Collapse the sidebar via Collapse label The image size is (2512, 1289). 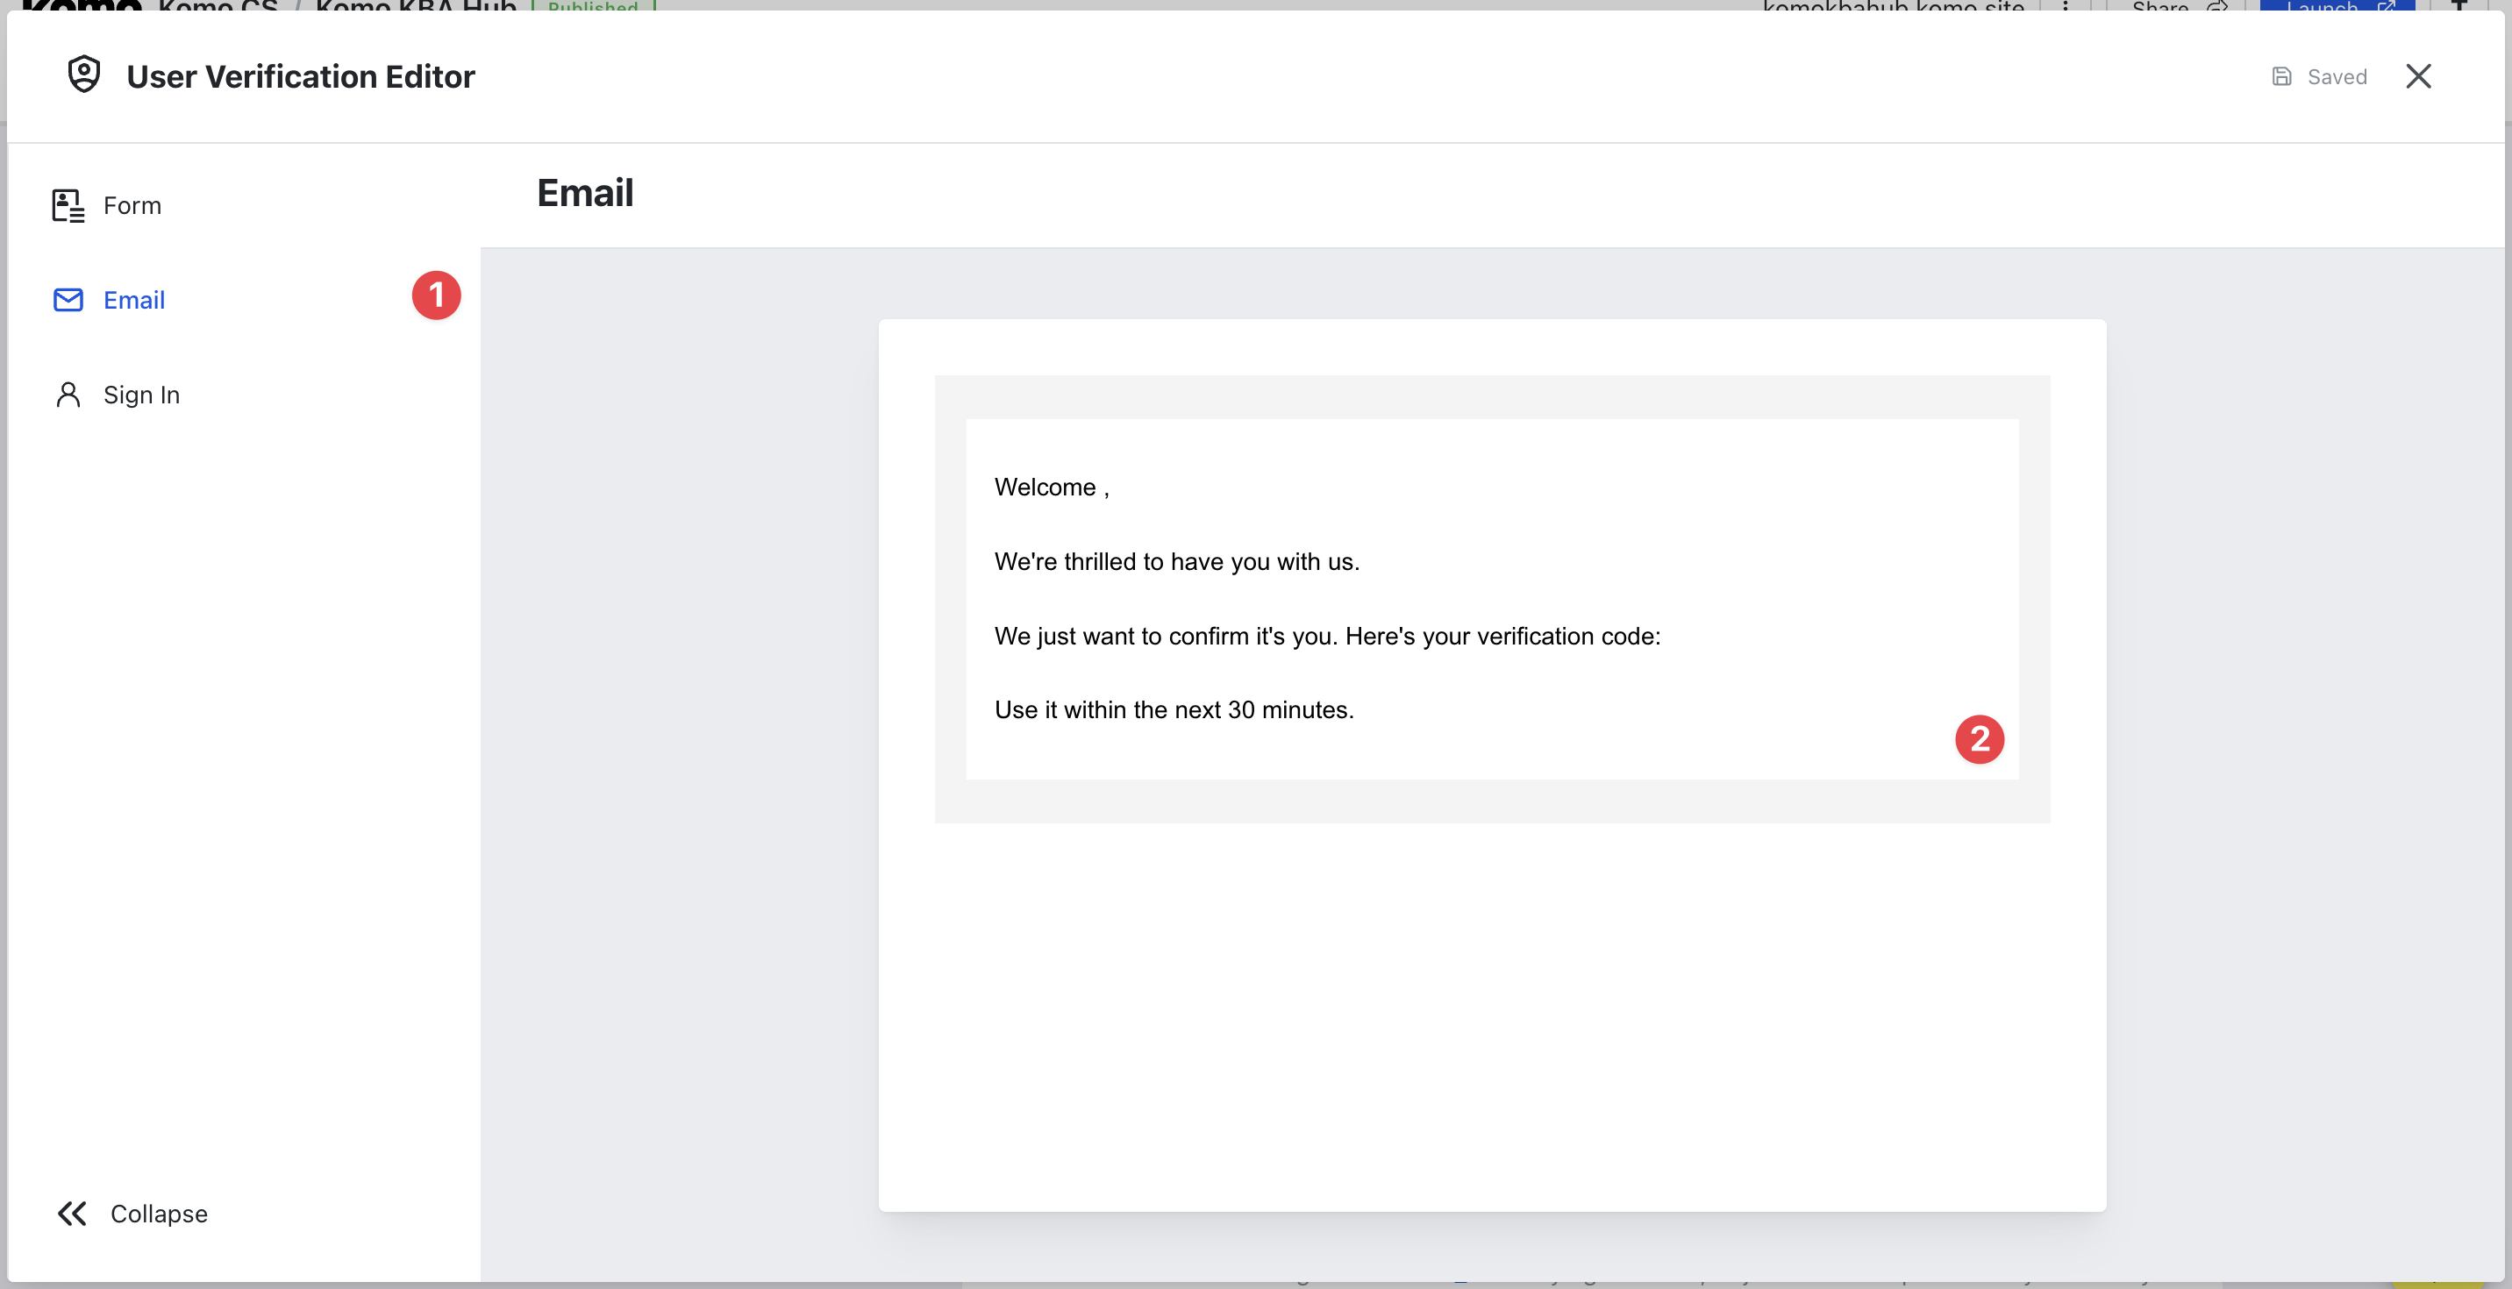159,1213
